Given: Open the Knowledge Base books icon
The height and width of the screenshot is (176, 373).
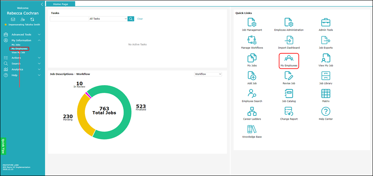Looking at the screenshot, I should point(252,129).
